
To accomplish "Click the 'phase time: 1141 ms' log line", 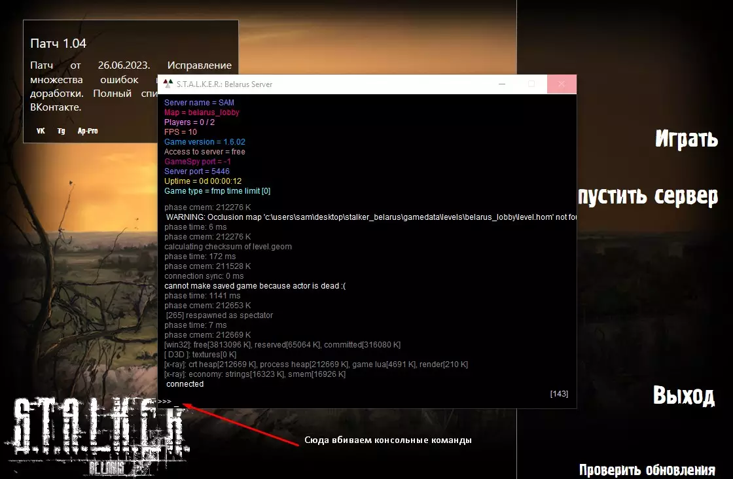I will pos(202,295).
